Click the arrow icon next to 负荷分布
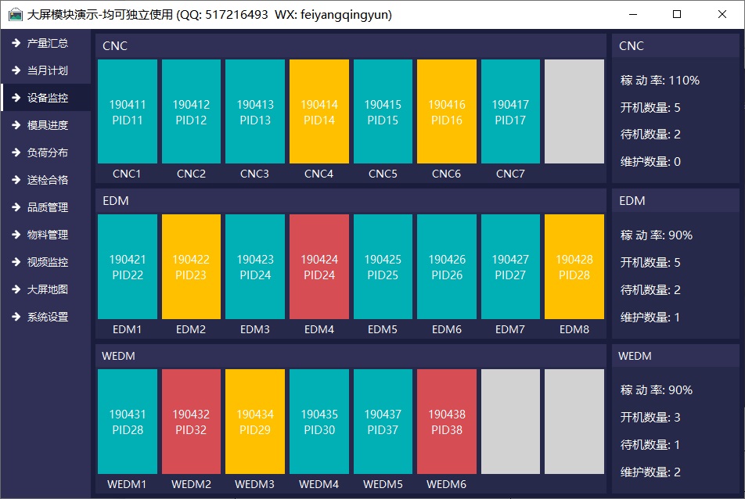This screenshot has width=745, height=499. click(15, 153)
